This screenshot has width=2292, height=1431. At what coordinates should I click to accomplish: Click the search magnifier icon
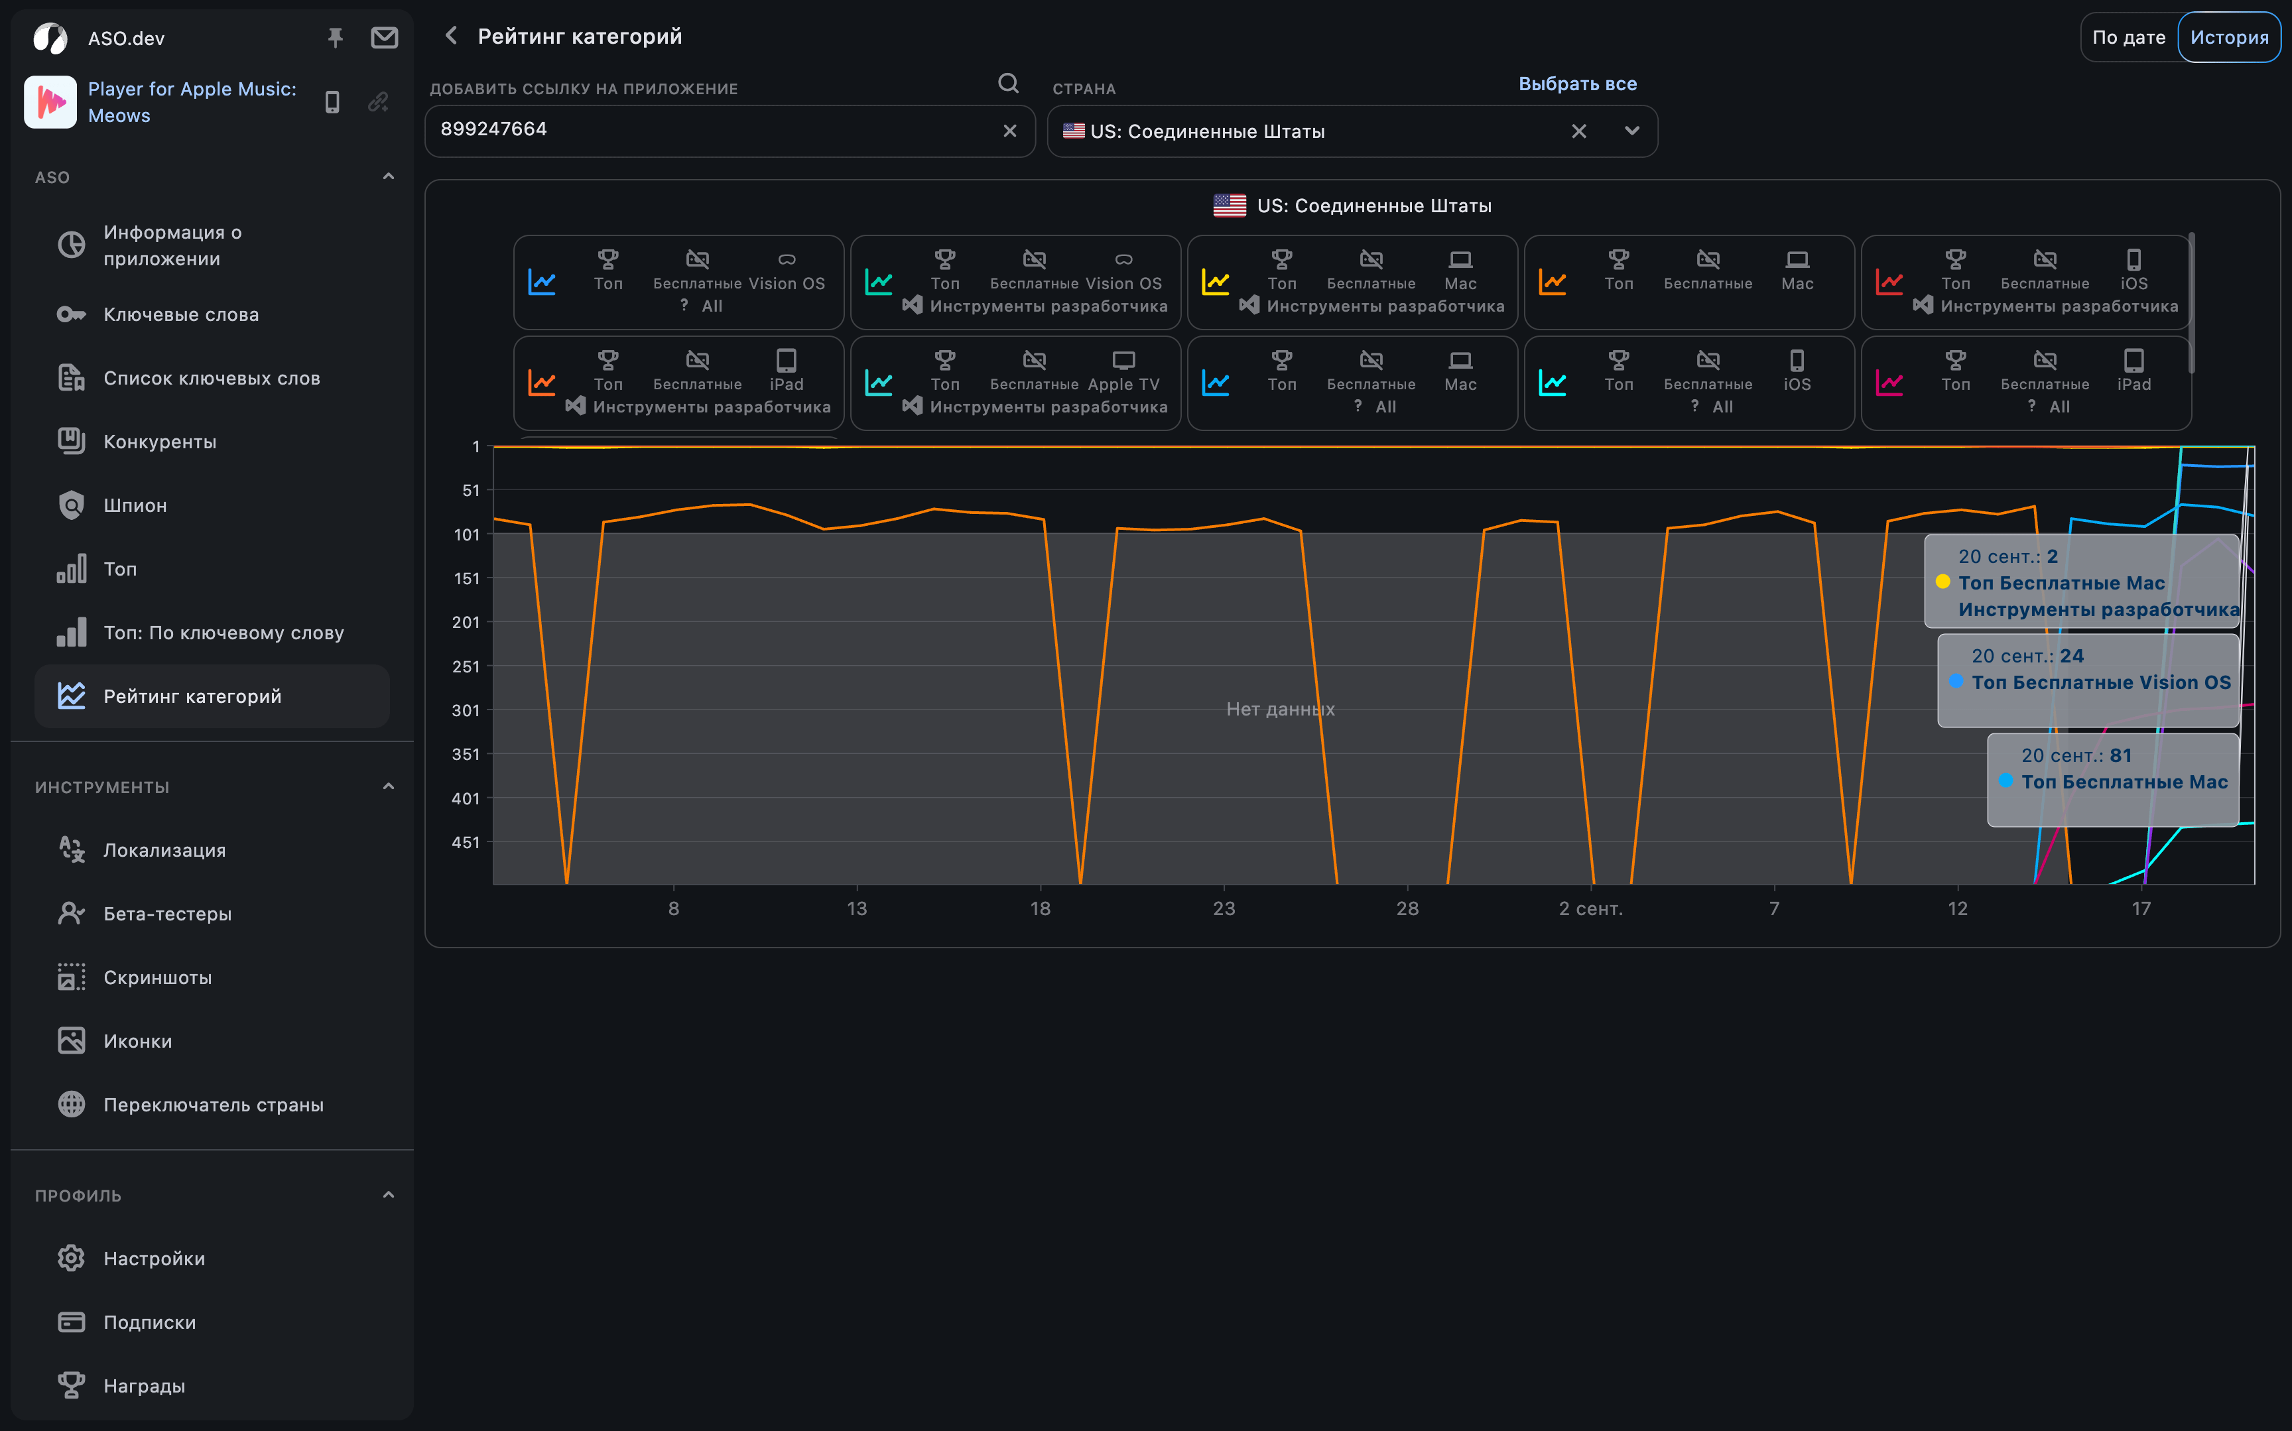(x=1009, y=84)
